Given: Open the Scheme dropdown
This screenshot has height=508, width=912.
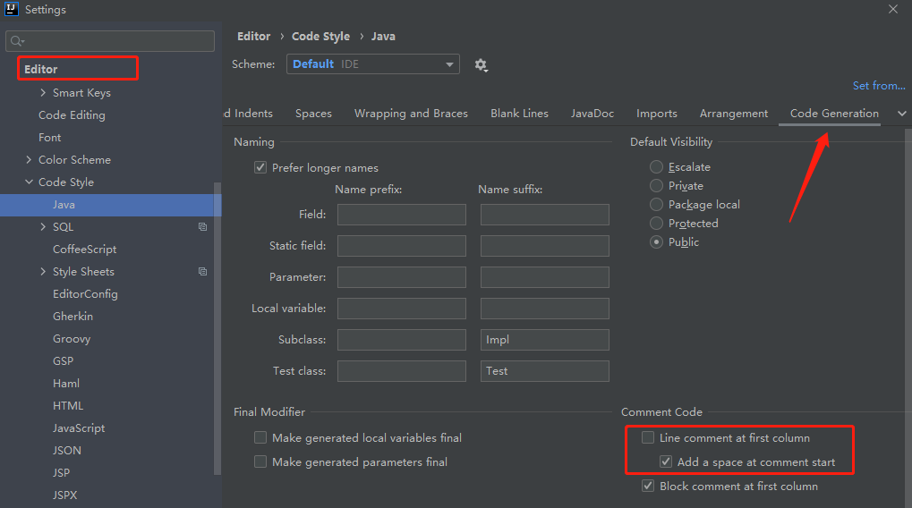Looking at the screenshot, I should (372, 64).
